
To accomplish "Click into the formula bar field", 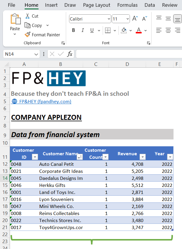I will click(129, 54).
